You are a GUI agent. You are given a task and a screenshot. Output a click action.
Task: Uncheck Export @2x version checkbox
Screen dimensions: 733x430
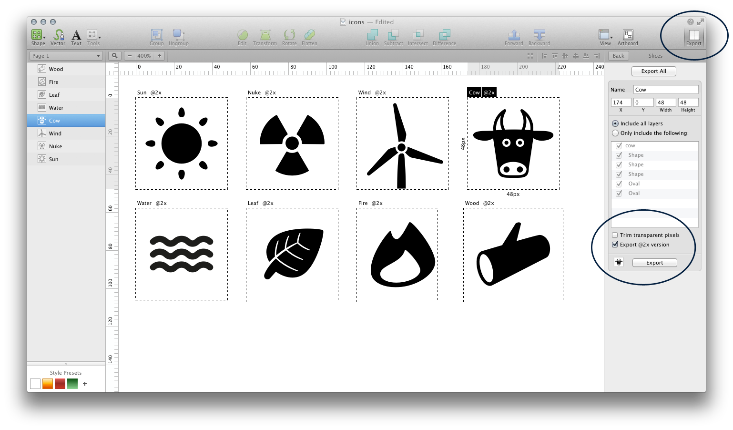click(615, 245)
